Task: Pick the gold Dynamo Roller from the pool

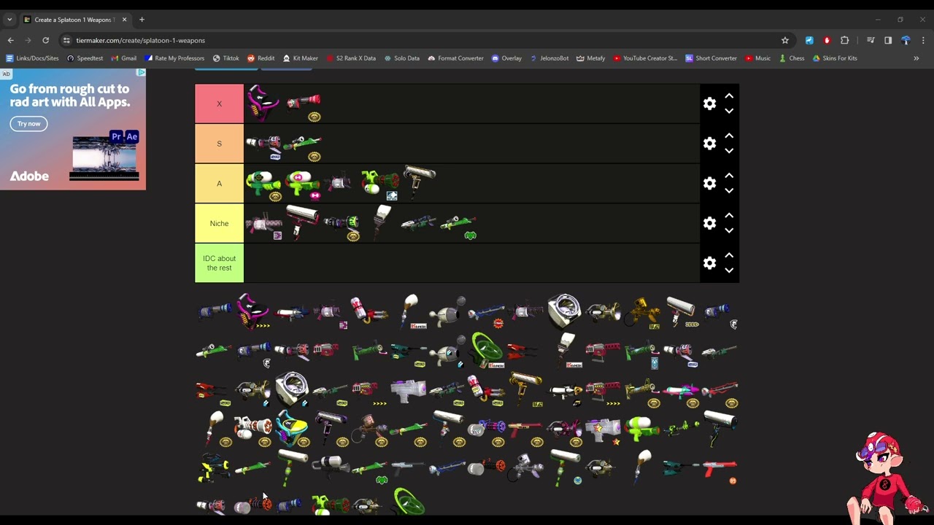Action: coord(525,389)
